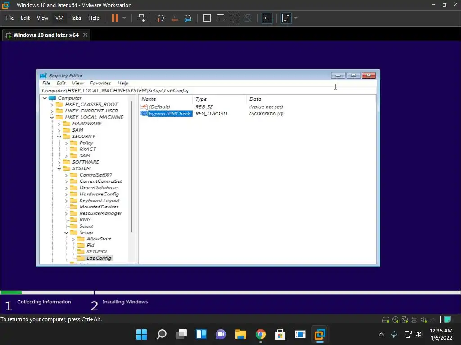Click the registry tree vertical scrollbar

click(x=132, y=166)
